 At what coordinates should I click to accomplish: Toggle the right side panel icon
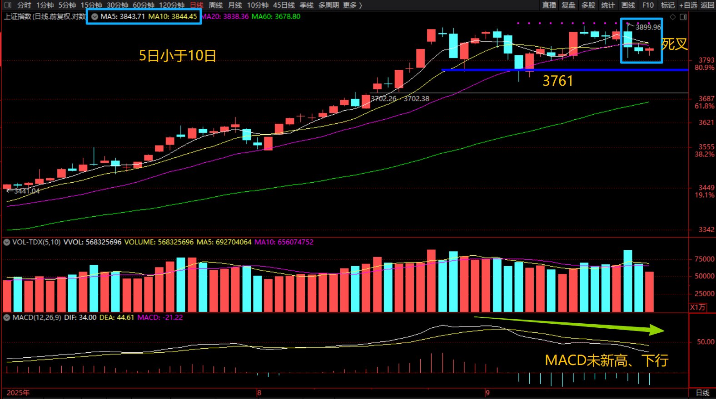683,17
